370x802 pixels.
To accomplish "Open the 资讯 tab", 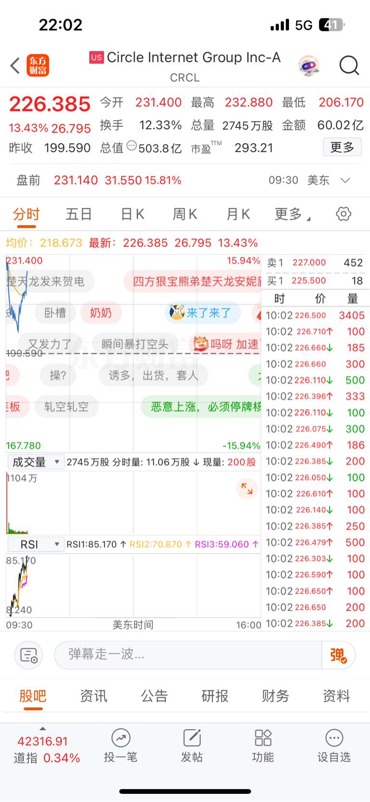I will click(93, 696).
